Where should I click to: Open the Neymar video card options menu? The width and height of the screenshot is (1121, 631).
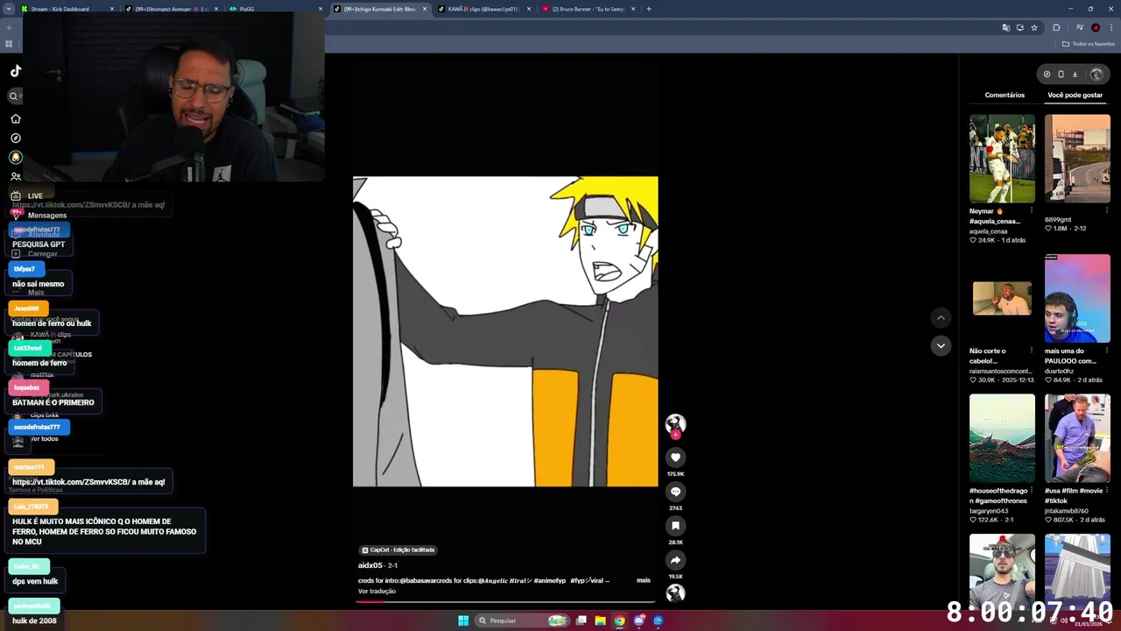pyautogui.click(x=1031, y=211)
